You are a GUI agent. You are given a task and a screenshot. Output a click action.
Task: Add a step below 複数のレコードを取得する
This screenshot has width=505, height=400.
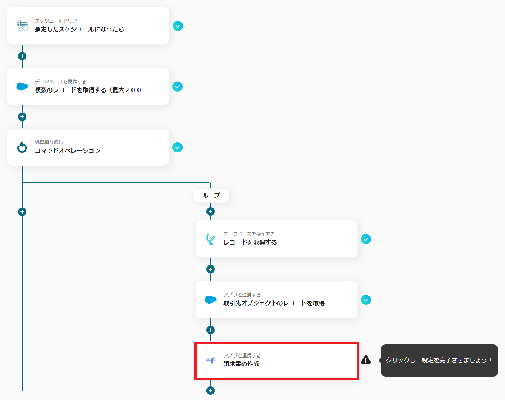[x=22, y=117]
